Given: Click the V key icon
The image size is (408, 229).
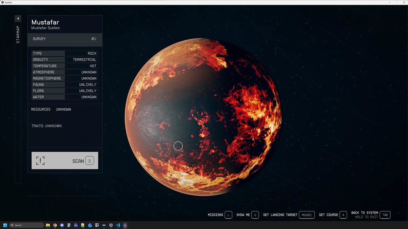Looking at the screenshot, I should pos(255,215).
